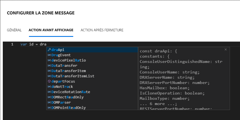Click the icon beside doNotTrack suggestion
The height and width of the screenshot is (120, 240).
(49, 87)
